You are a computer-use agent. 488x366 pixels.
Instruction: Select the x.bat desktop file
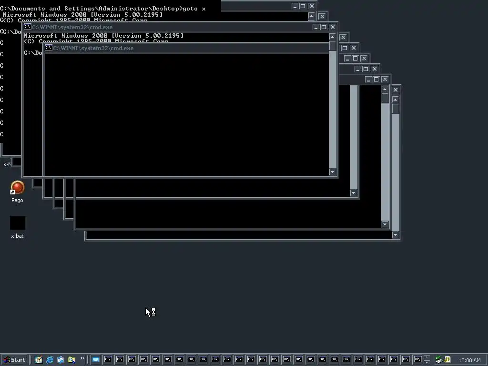(x=18, y=227)
